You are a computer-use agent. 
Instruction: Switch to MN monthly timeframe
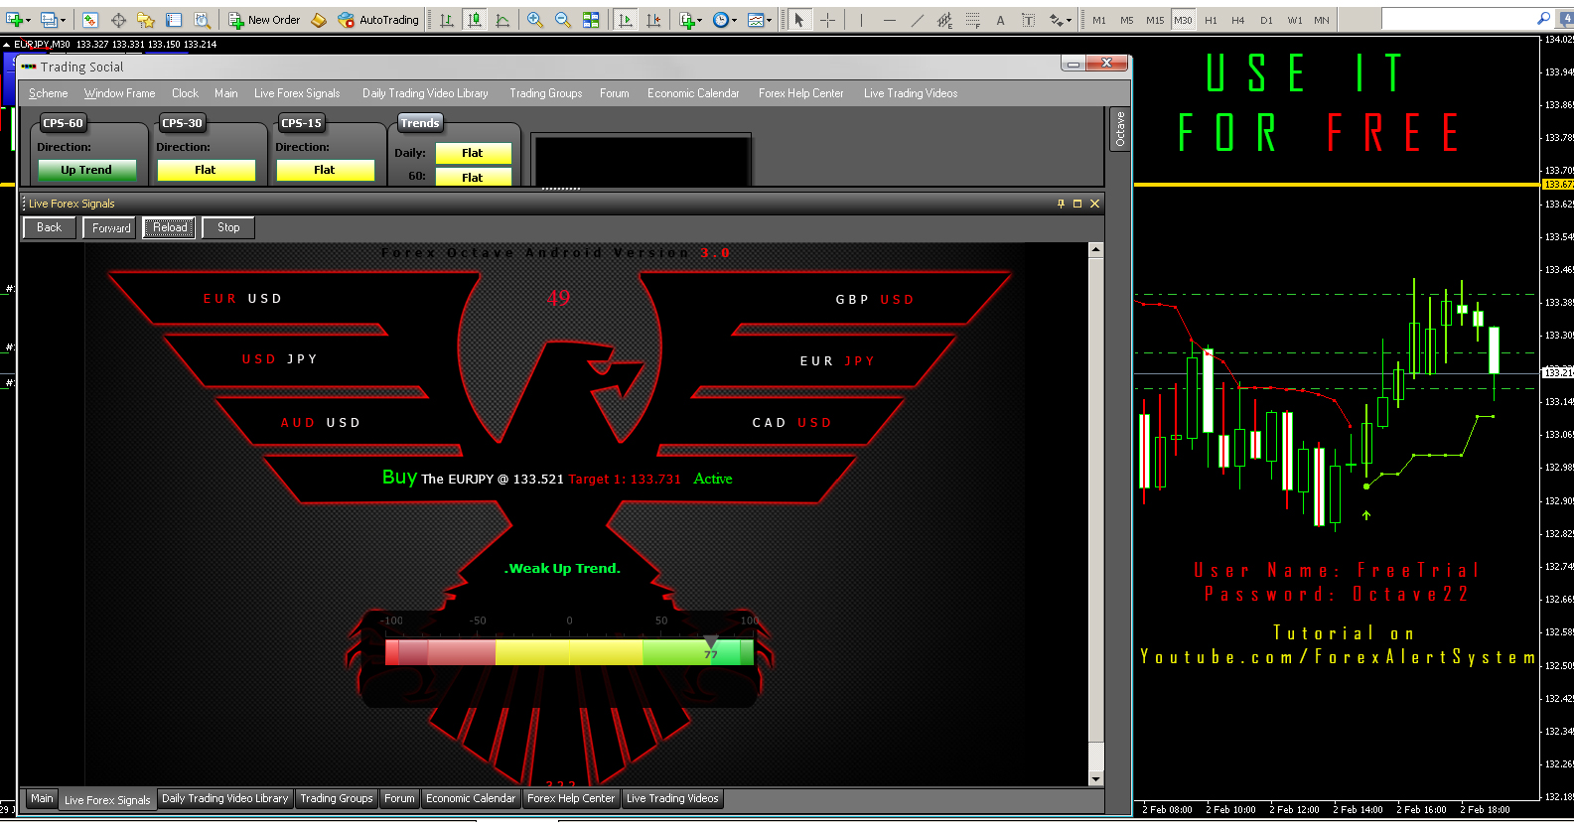click(1321, 20)
